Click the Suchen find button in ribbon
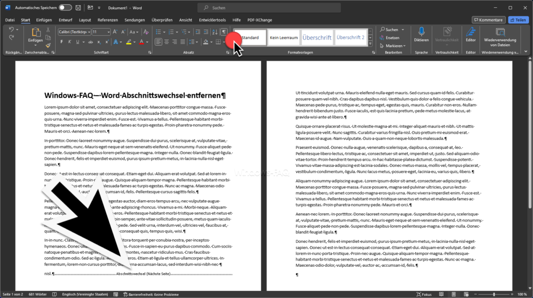The height and width of the screenshot is (298, 533). coord(389,30)
